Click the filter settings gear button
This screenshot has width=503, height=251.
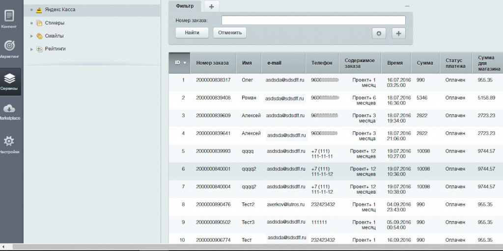[x=379, y=33]
